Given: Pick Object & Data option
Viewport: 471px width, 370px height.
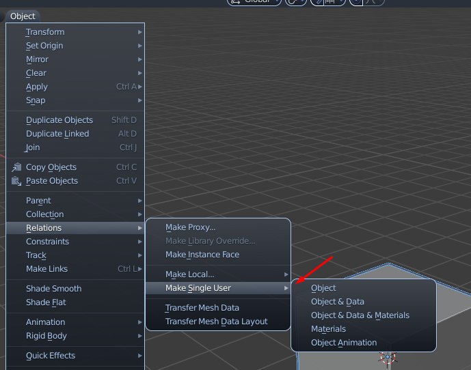Looking at the screenshot, I should (x=364, y=302).
